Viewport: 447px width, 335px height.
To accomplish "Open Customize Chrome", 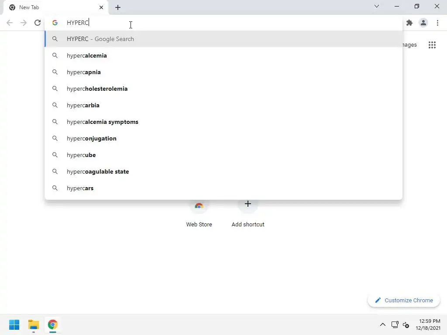I will pyautogui.click(x=404, y=300).
